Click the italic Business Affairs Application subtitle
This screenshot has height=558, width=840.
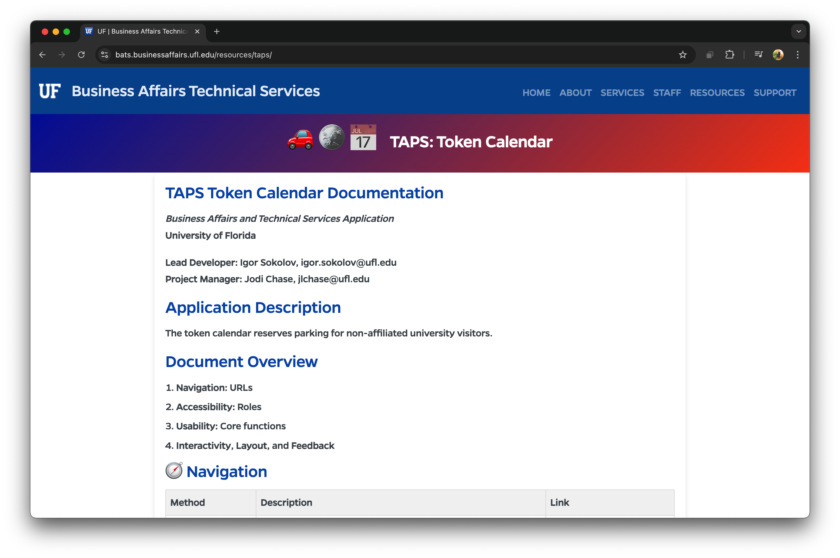[279, 219]
